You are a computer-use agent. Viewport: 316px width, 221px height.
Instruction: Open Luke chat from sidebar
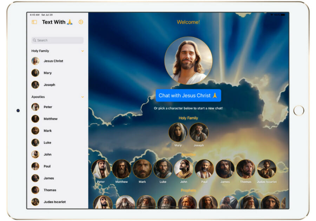58,142
